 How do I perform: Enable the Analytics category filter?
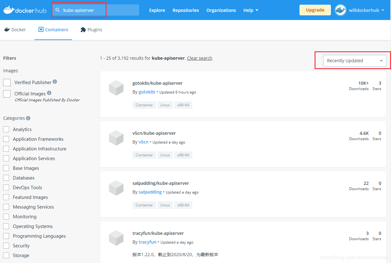click(6, 129)
